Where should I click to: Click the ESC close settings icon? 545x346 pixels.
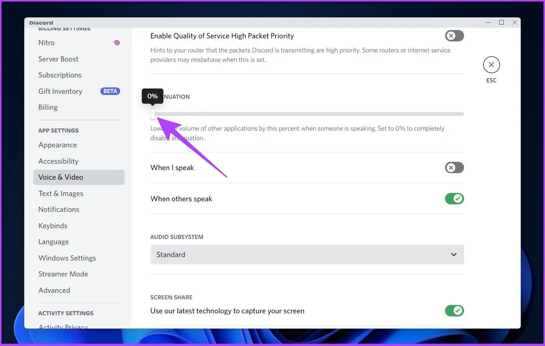point(491,65)
